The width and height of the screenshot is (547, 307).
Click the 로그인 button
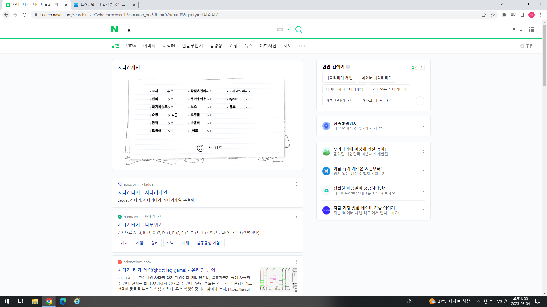517,29
